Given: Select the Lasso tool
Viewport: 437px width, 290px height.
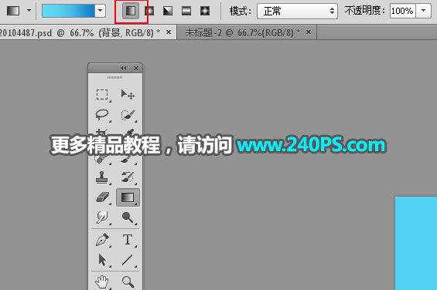Looking at the screenshot, I should click(102, 115).
